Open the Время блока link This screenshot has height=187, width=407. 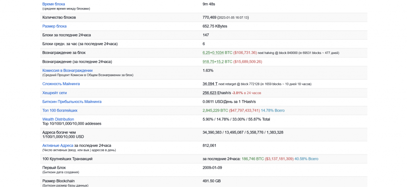pyautogui.click(x=54, y=4)
